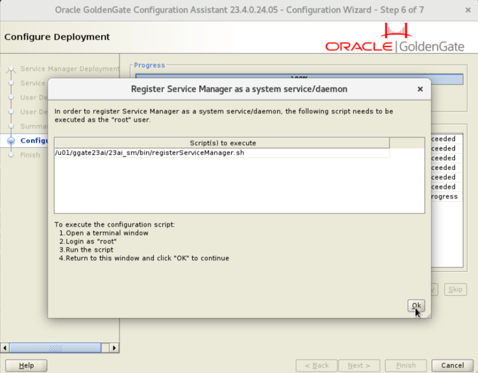Viewport: 478px width, 373px height.
Task: Select the registerServiceManager.sh script row
Action: (222, 153)
